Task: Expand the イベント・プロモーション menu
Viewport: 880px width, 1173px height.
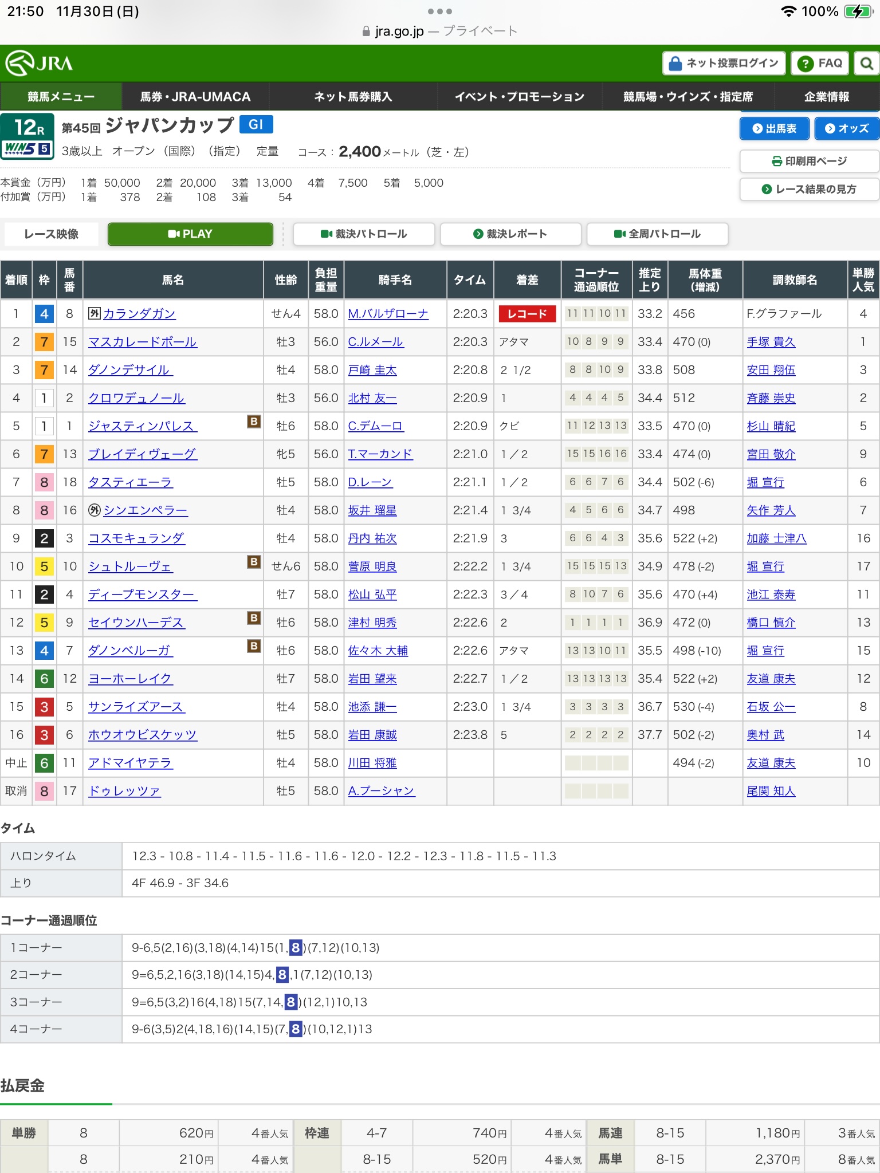Action: point(519,97)
